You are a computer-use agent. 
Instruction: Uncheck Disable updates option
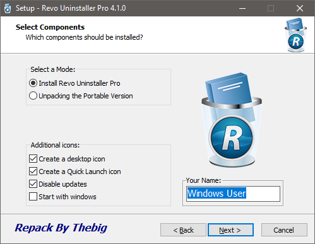coord(33,184)
